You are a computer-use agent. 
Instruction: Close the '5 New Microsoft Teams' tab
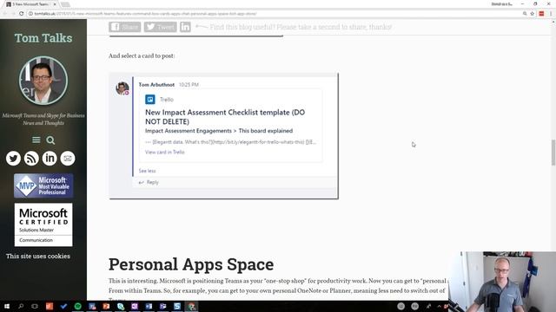(x=55, y=4)
